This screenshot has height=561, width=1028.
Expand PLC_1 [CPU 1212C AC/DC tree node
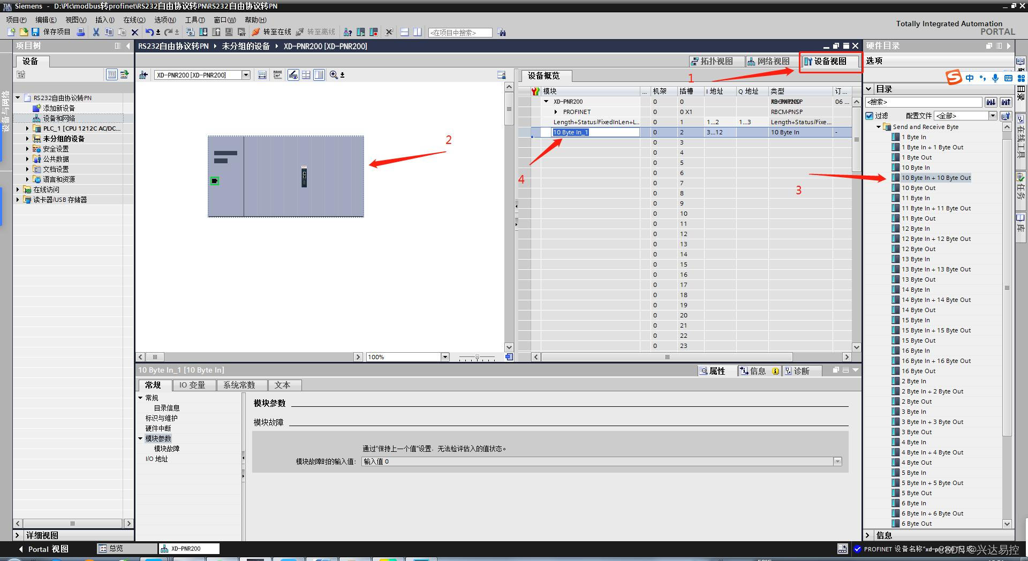tap(27, 128)
